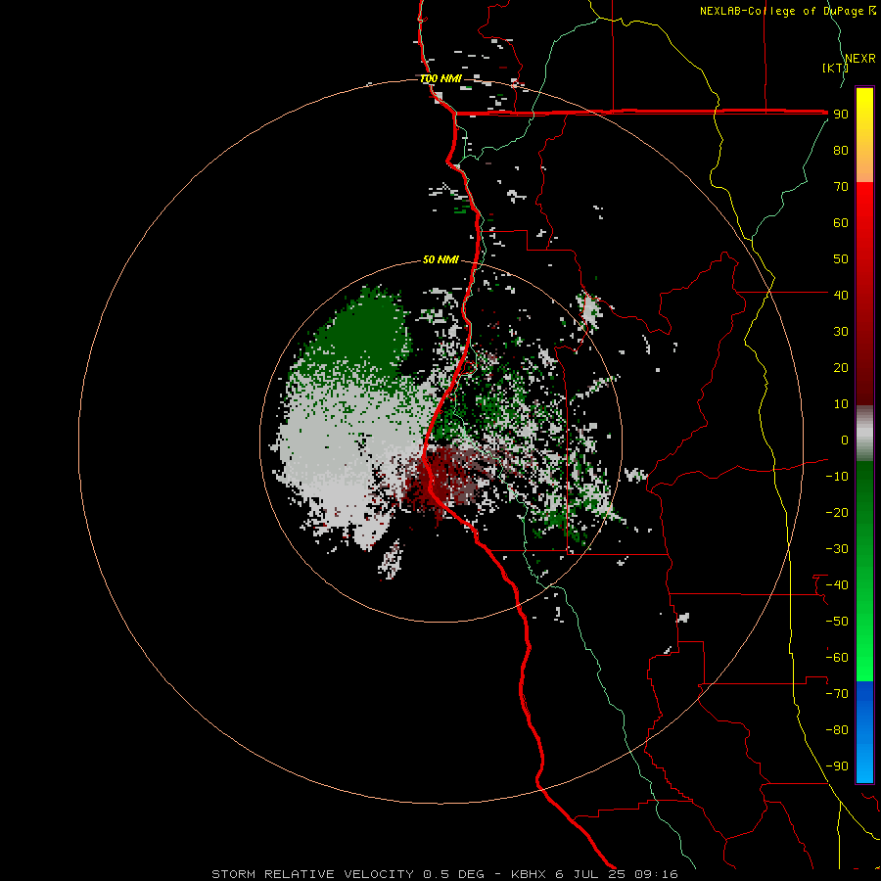Click the 20 value on the velocity scale
881x881 pixels.
(x=841, y=367)
